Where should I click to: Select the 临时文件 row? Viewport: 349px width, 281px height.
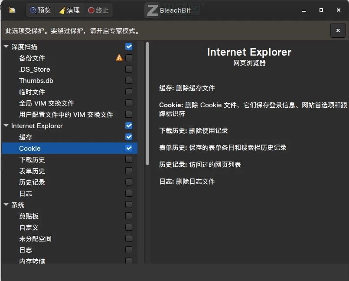tap(69, 92)
